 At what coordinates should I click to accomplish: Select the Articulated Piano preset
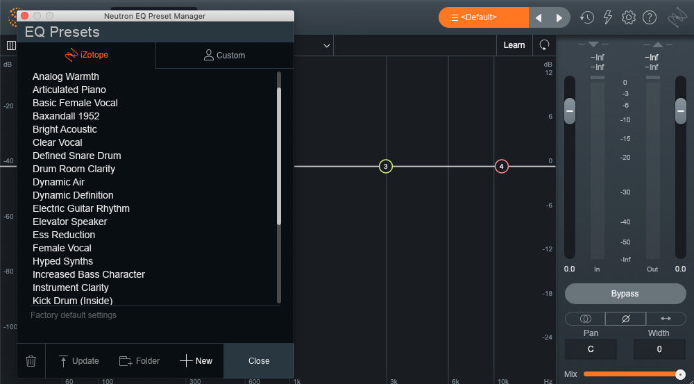tap(69, 90)
